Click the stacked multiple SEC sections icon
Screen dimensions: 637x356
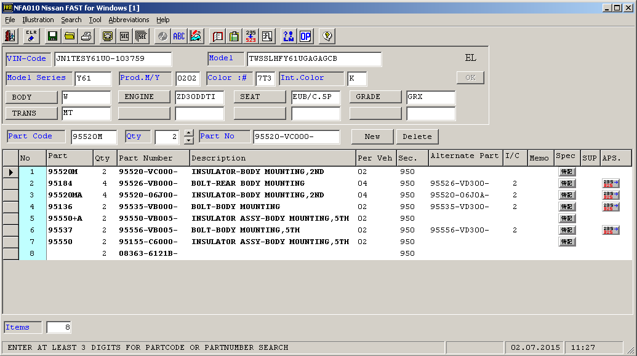(x=142, y=36)
